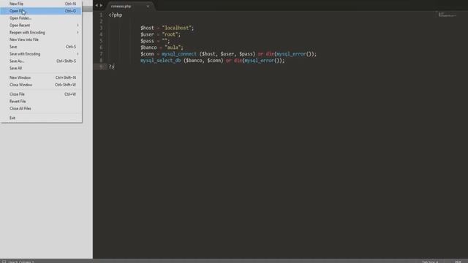
Task: Expand Save with Encoding submenu
Action: click(x=41, y=54)
